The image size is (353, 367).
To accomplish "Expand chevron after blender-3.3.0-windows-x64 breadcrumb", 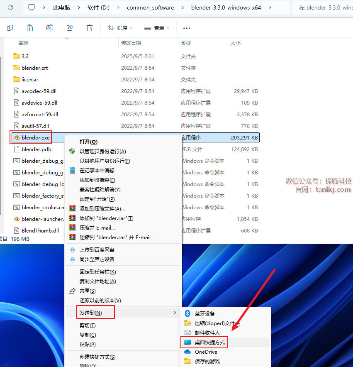I will click(270, 7).
